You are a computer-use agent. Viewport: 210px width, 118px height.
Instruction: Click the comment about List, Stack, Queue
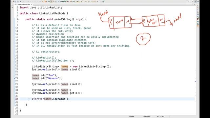pyautogui.click(x=61, y=28)
